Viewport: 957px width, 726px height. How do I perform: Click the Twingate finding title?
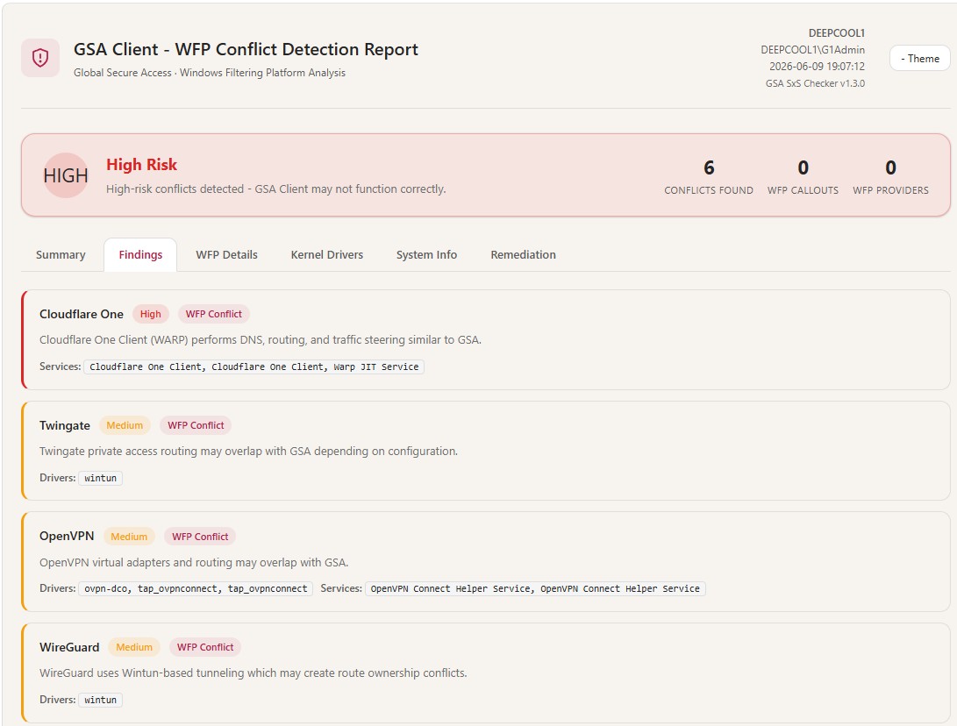tap(65, 425)
